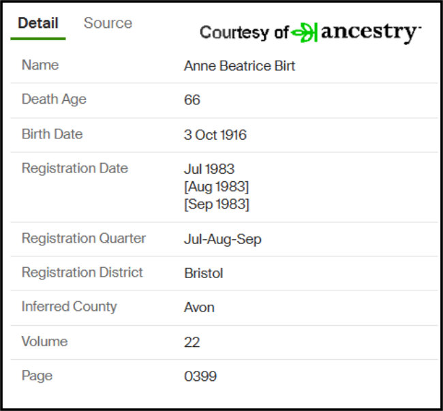The height and width of the screenshot is (411, 443).
Task: Click the Volume value 22
Action: pos(192,342)
